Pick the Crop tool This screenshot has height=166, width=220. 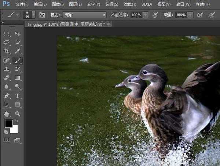pyautogui.click(x=7, y=51)
